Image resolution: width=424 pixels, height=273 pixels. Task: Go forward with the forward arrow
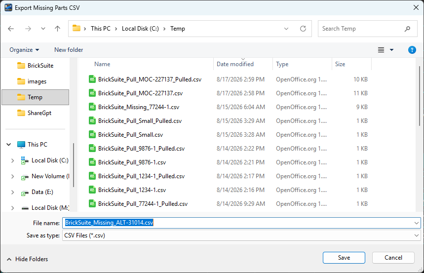tap(28, 29)
